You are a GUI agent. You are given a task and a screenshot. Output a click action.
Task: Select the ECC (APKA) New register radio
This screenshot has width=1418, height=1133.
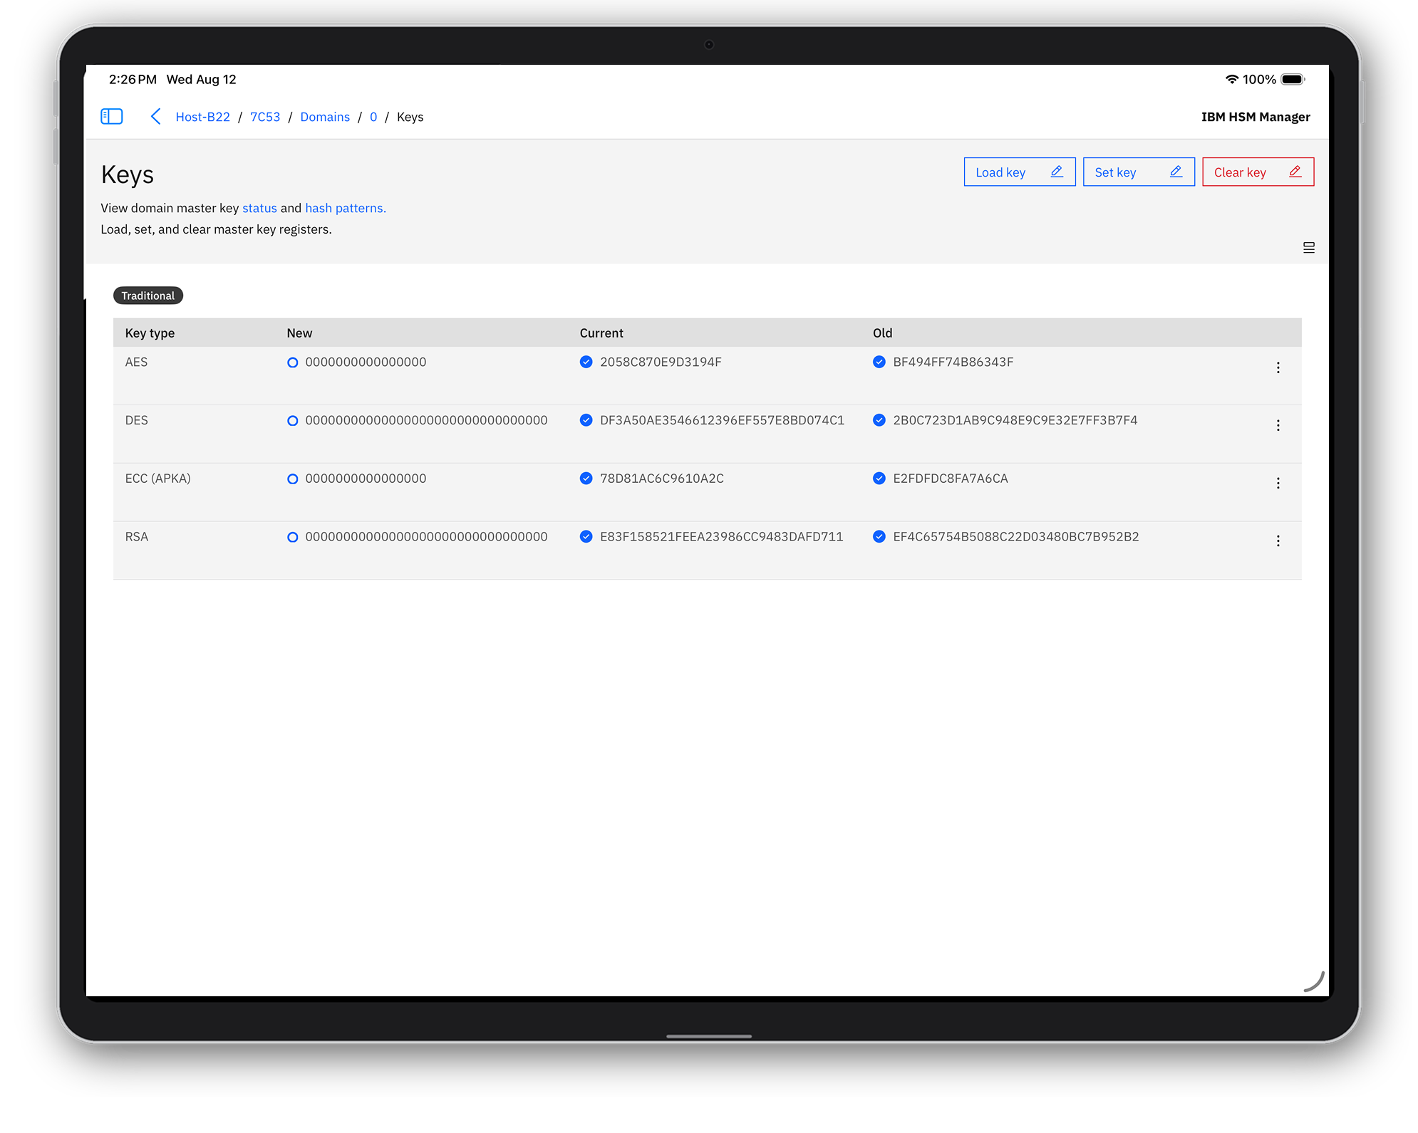click(x=292, y=479)
